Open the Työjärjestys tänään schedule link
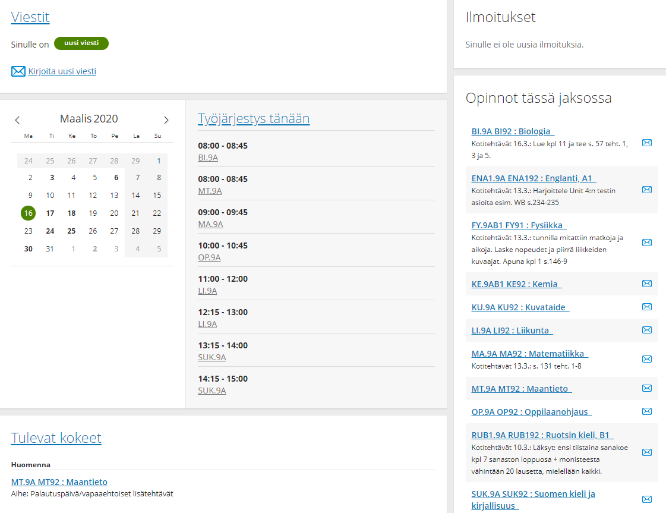666x513 pixels. pos(254,118)
